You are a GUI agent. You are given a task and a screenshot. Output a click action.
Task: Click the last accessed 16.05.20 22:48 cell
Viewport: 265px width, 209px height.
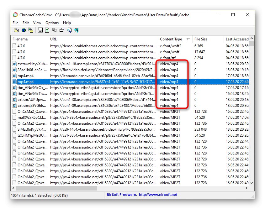pyautogui.click(x=237, y=183)
